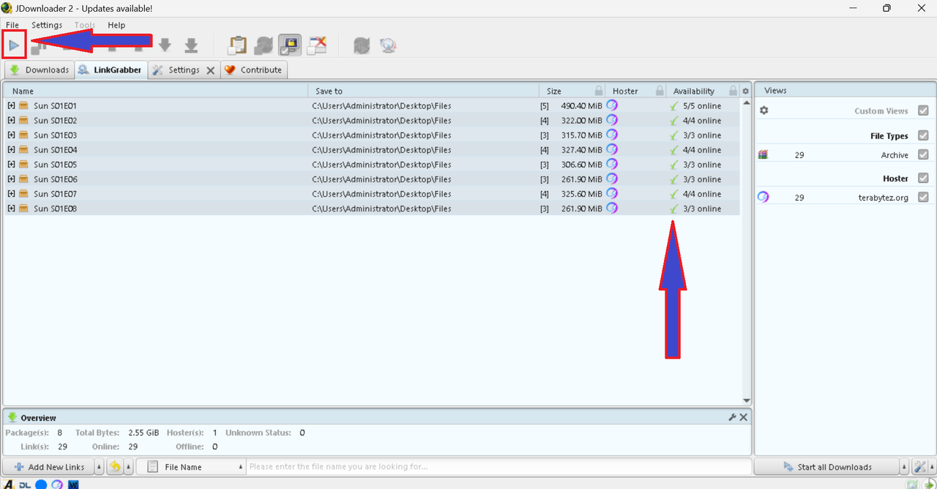This screenshot has width=937, height=489.
Task: Click the DL taskbar icon
Action: tap(25, 485)
